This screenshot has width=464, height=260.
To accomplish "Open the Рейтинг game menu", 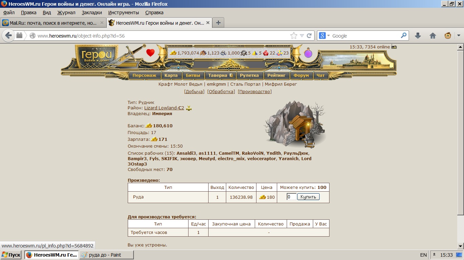I will (276, 75).
